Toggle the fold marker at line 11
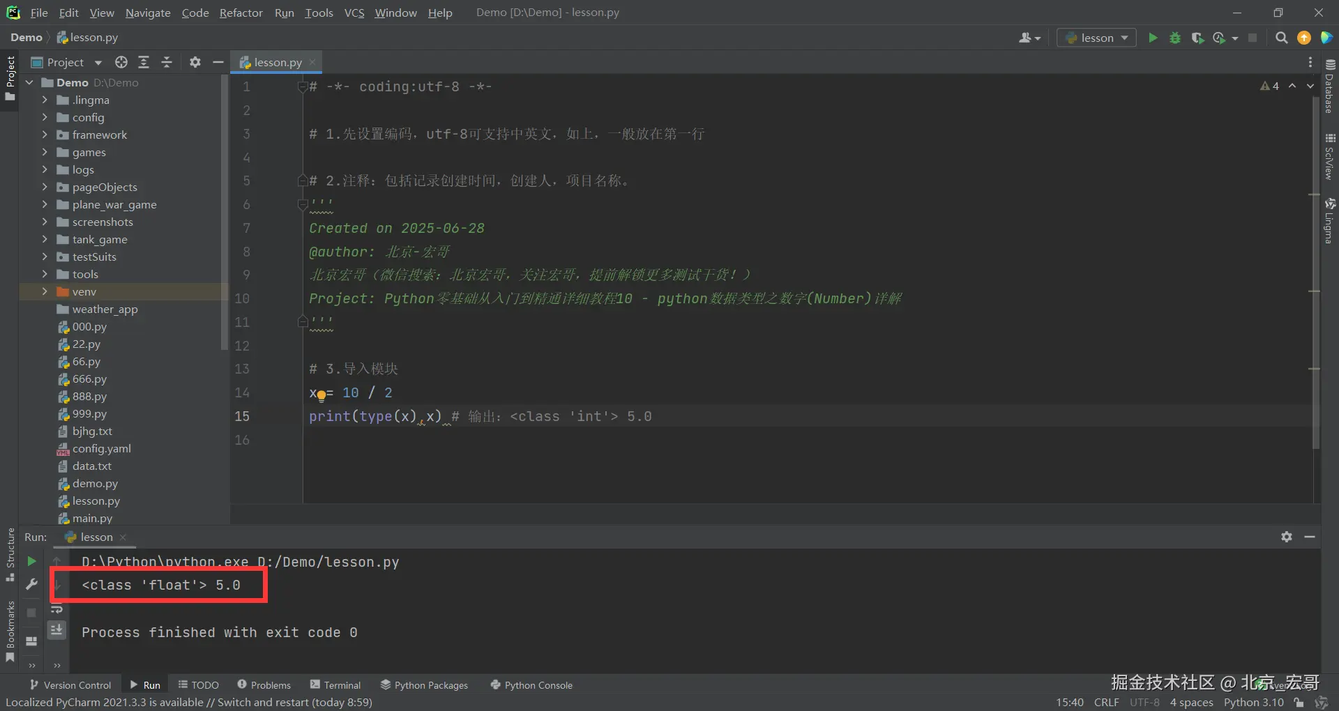 [x=303, y=321]
